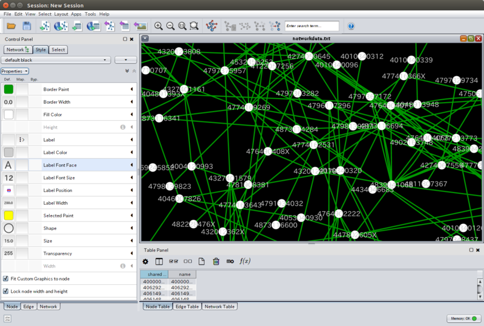Open help with blue question mark icon
The height and width of the screenshot is (326, 484).
[x=351, y=26]
